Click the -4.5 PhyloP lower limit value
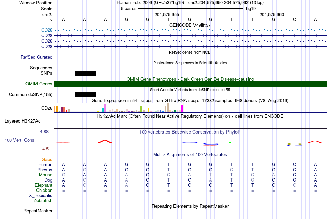The width and height of the screenshot is (327, 219). pos(45,149)
